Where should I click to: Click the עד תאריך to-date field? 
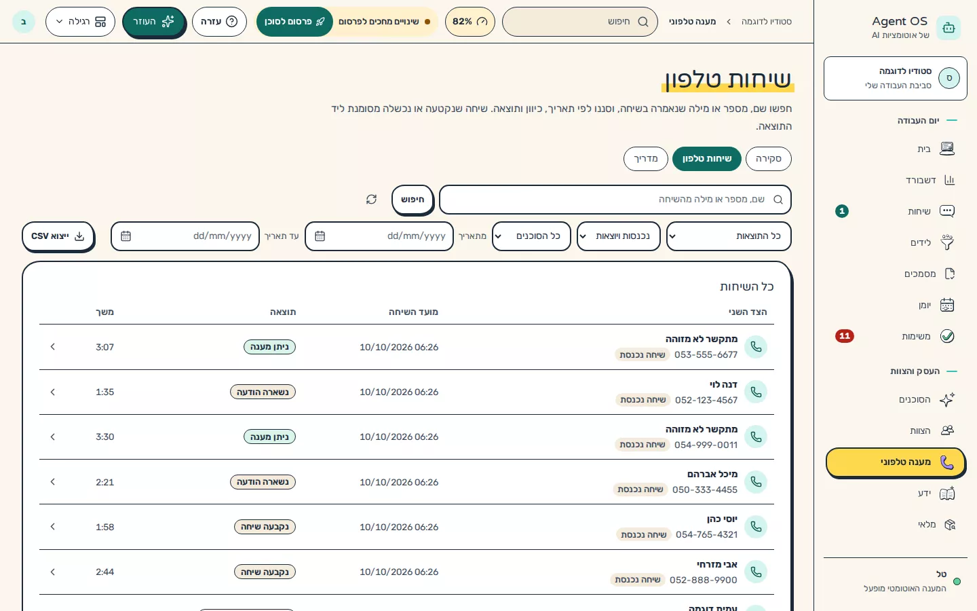pyautogui.click(x=185, y=236)
